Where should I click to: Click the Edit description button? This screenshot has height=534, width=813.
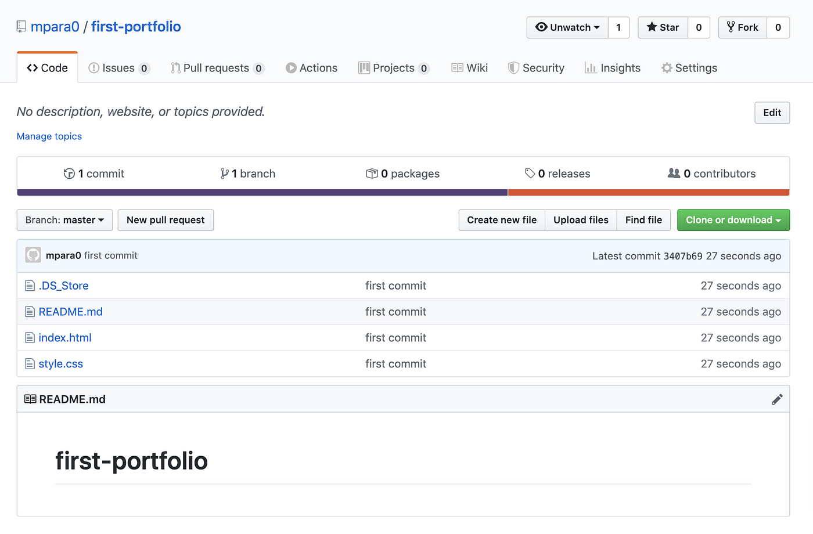[772, 113]
